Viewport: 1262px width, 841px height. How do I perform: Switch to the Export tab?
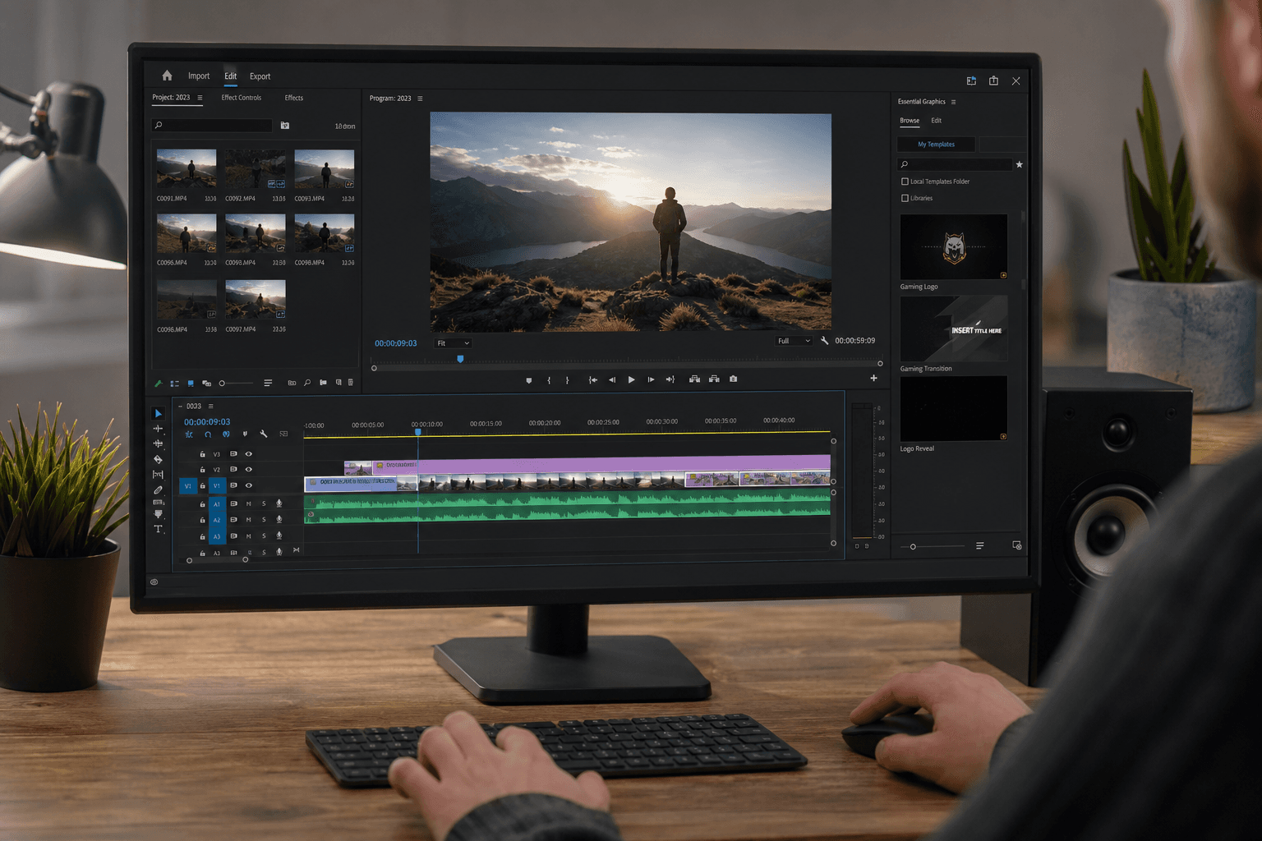click(x=260, y=76)
